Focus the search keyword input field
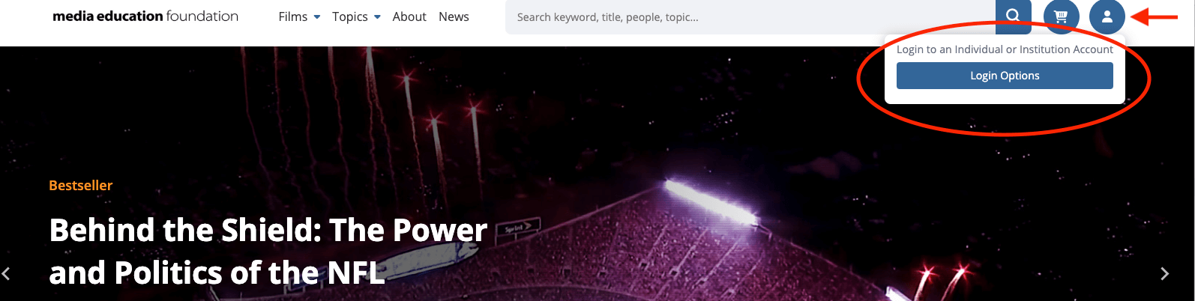Viewport: 1195px width, 301px height. [x=750, y=16]
